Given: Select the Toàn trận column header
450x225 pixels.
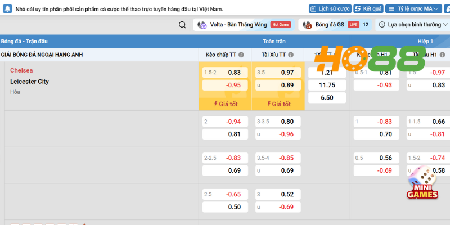Looking at the screenshot, I should click(x=274, y=42).
